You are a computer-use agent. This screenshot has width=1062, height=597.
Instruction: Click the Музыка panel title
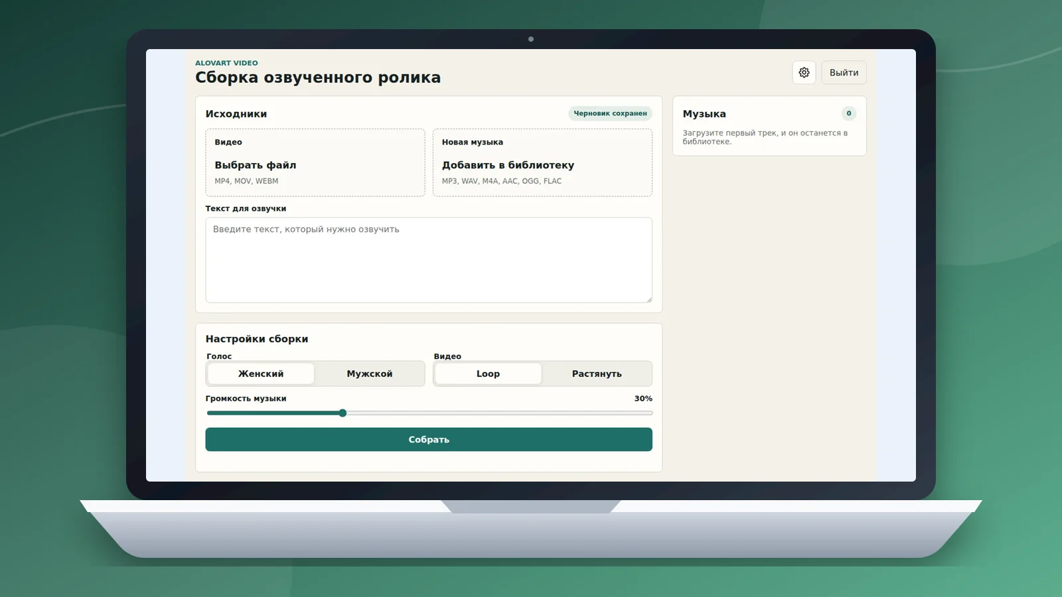704,114
